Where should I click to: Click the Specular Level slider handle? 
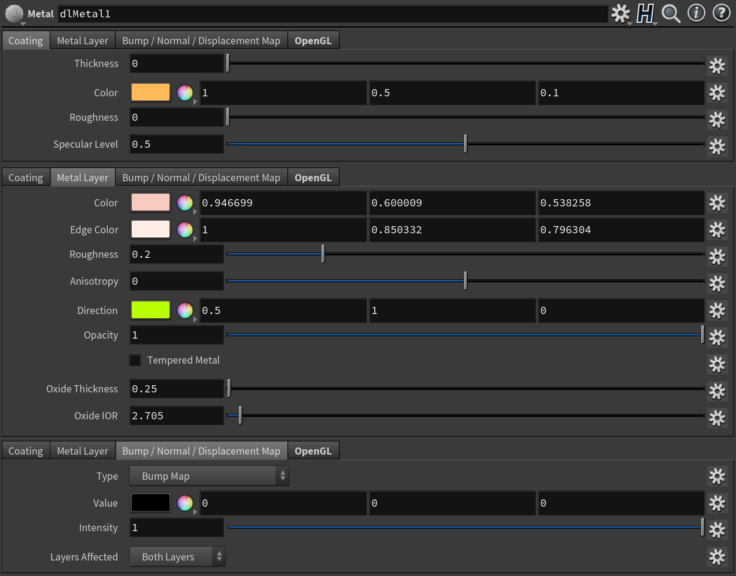click(x=465, y=144)
